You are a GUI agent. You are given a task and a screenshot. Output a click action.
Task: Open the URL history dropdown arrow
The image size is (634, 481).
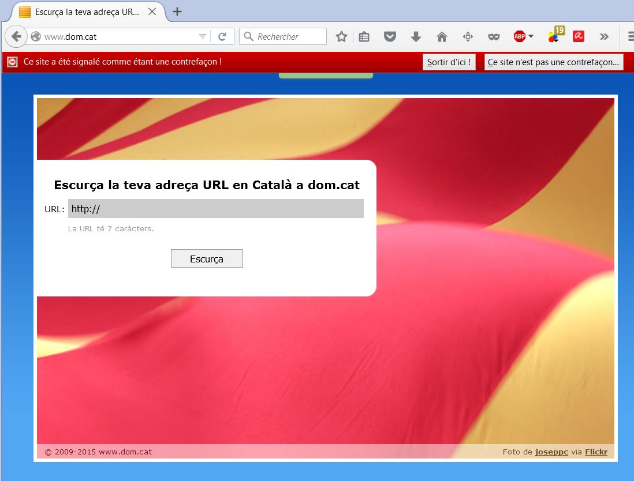(x=203, y=37)
